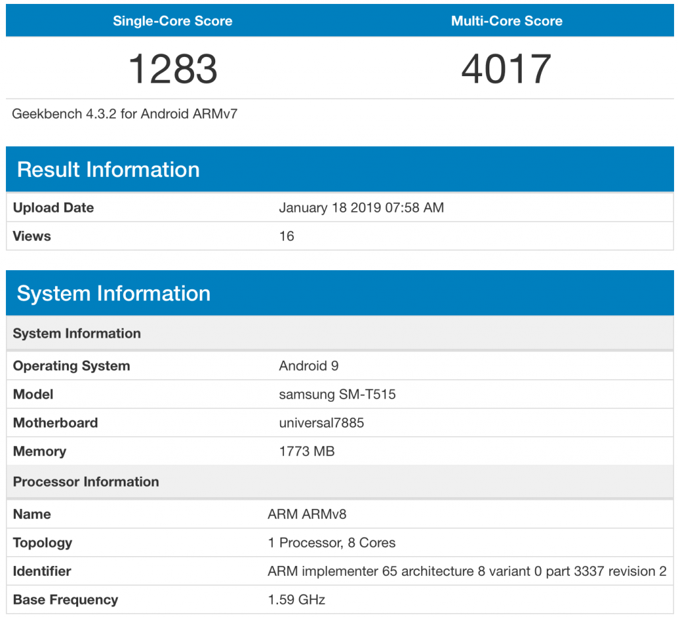Click the gray System Information subheading row
The image size is (678, 619).
pyautogui.click(x=340, y=333)
